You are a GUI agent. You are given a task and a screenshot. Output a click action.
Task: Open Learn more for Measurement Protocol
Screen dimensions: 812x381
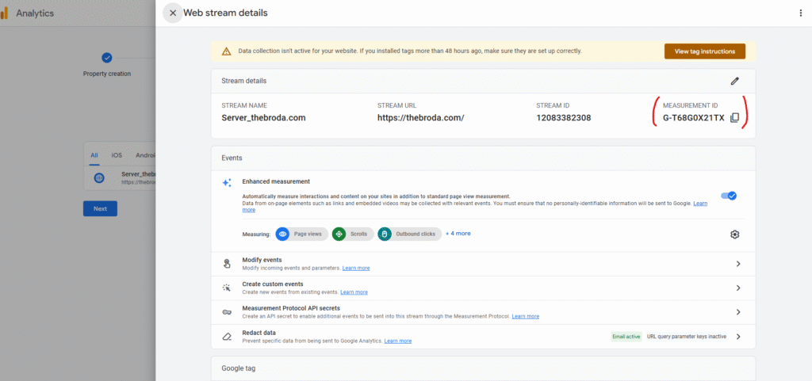click(x=525, y=316)
